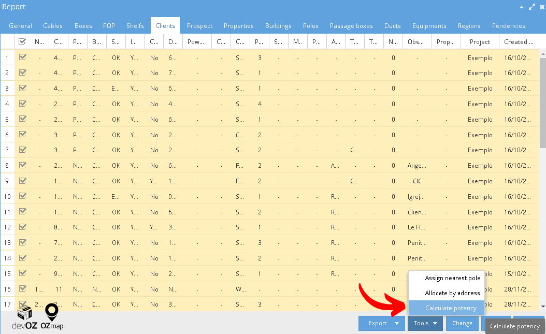Uncheck the checkbox in row 8
This screenshot has width=546, height=334.
click(23, 165)
